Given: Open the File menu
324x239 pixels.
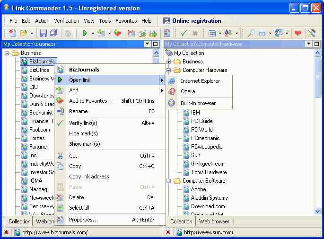Looking at the screenshot, I should pyautogui.click(x=13, y=21).
